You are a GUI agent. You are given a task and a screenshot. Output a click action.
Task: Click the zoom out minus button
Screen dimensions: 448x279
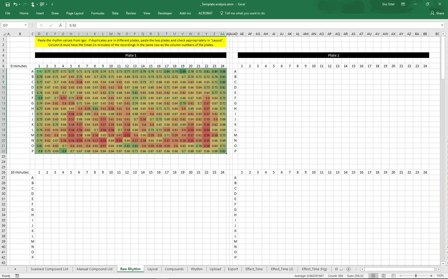tap(401, 276)
